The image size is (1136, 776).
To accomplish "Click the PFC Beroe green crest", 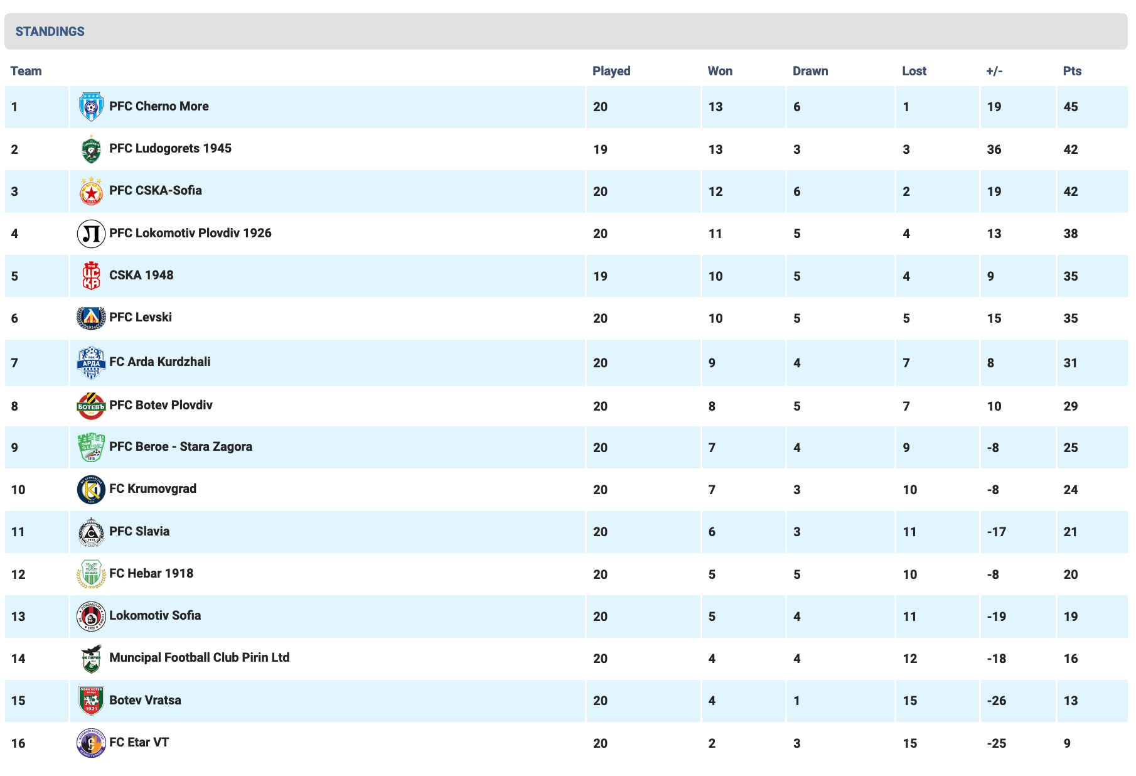I will [91, 447].
